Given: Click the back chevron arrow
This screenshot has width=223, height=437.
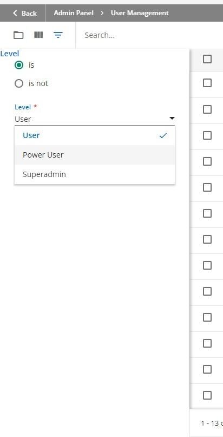Looking at the screenshot, I should tap(15, 13).
